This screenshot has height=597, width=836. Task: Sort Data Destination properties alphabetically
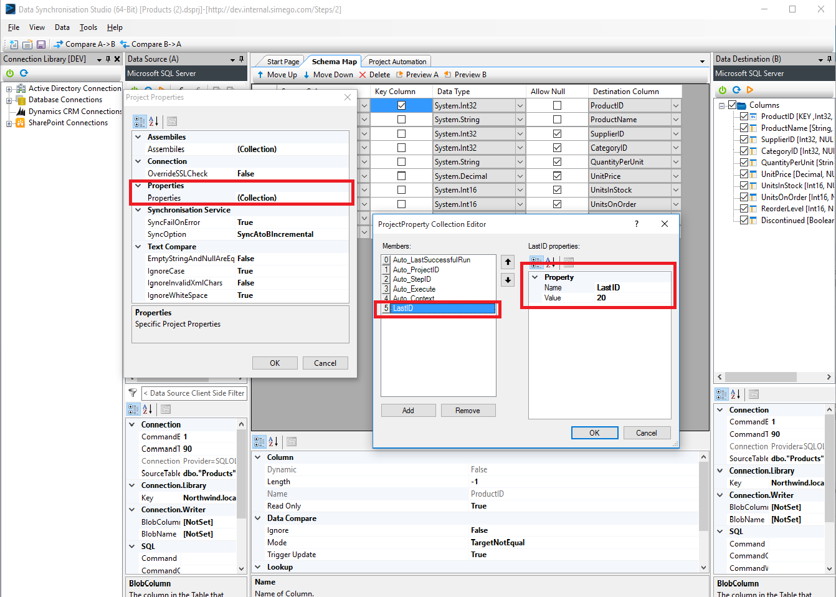pos(736,394)
